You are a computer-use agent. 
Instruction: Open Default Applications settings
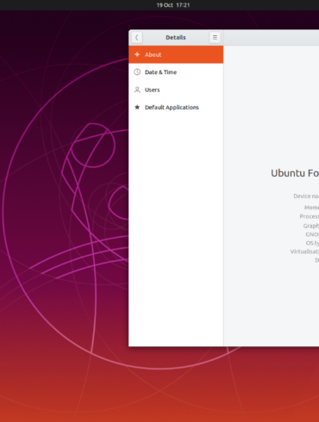point(176,108)
